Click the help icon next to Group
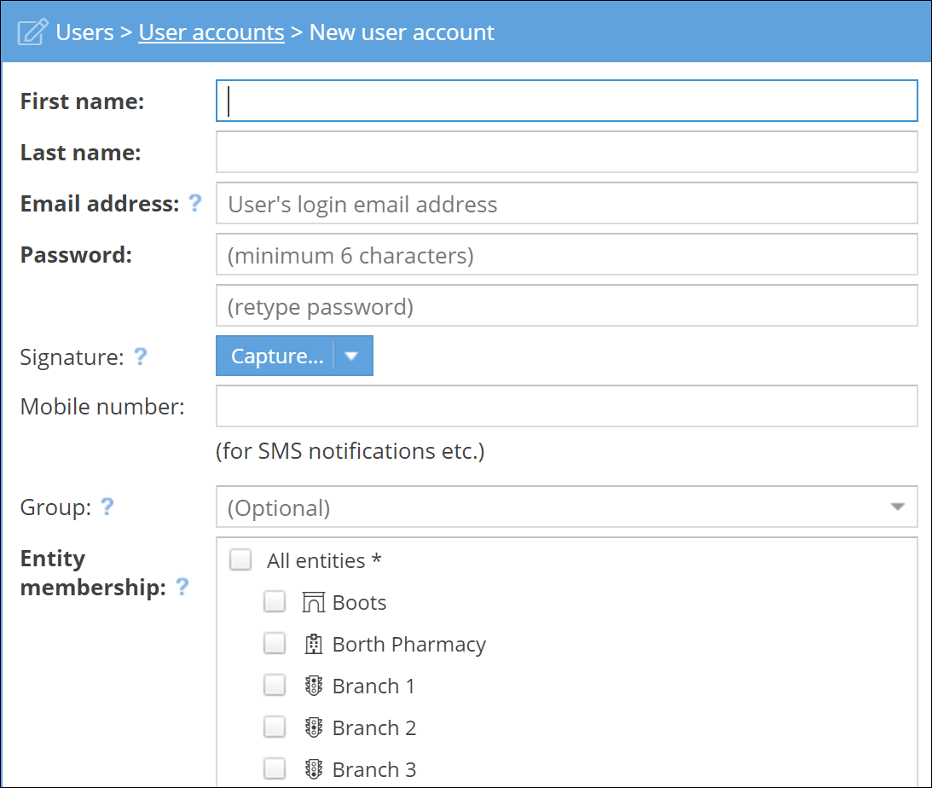 pos(107,507)
